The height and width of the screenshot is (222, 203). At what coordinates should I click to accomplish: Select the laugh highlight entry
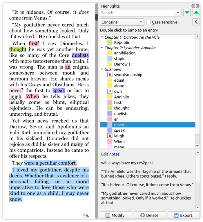point(119,136)
